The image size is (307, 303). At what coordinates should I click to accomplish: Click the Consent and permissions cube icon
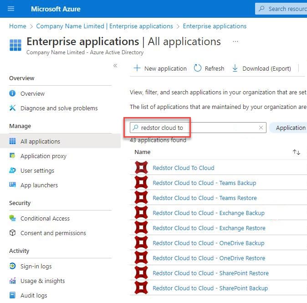point(12,233)
